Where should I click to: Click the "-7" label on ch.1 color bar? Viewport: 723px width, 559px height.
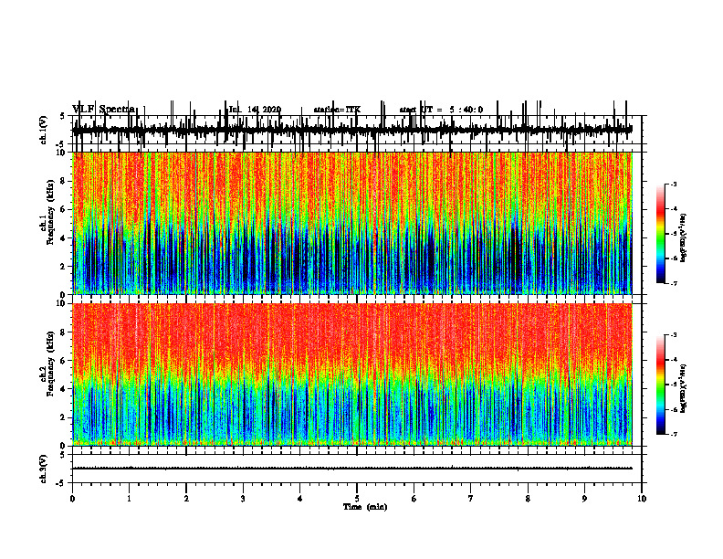point(674,283)
